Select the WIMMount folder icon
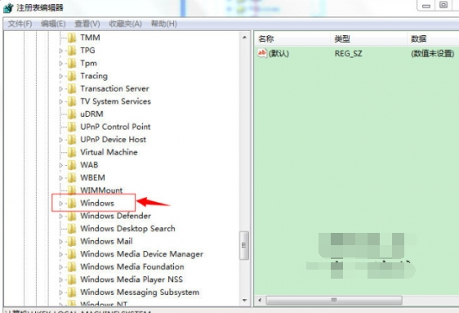This screenshot has width=459, height=313. pos(72,190)
